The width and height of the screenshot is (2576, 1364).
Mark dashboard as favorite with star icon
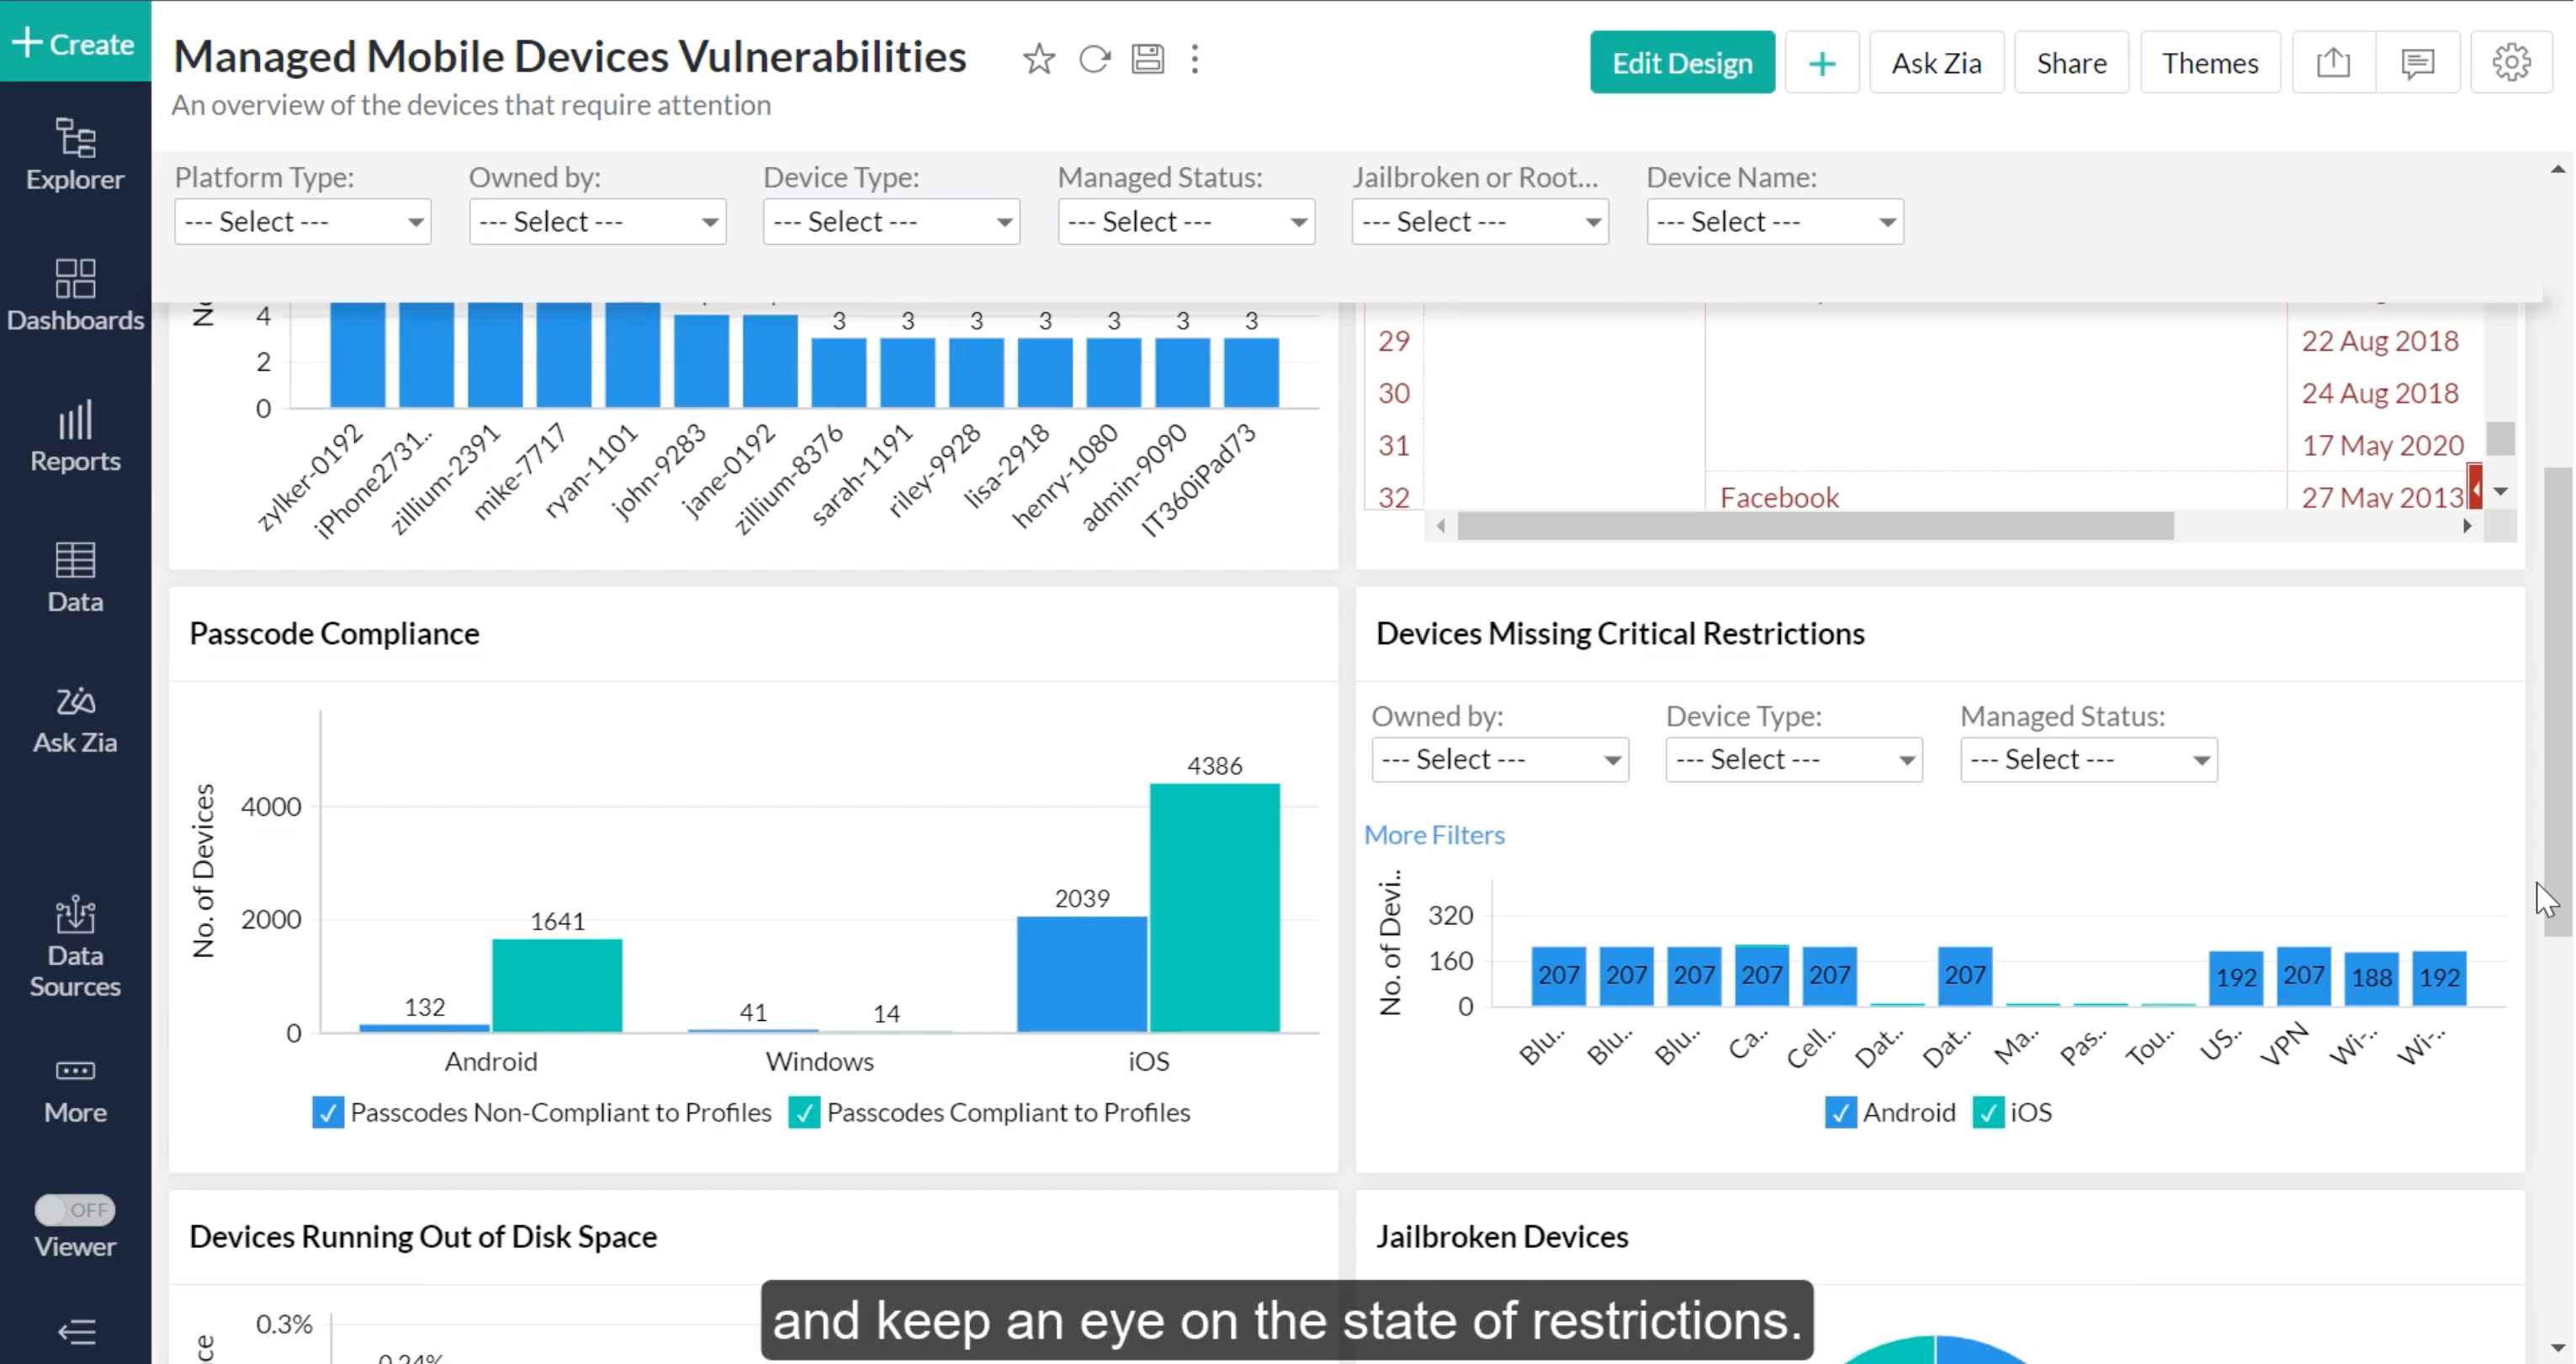click(x=1038, y=60)
